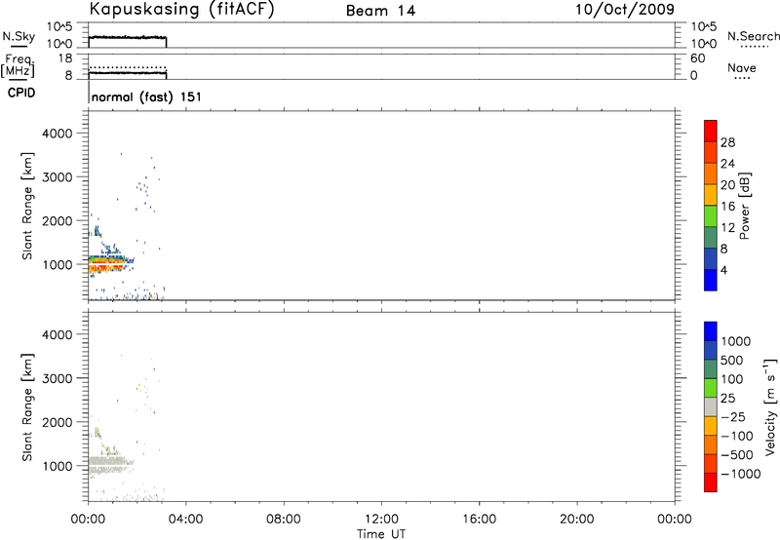Select the orange Power segment between 20 and 24
This screenshot has height=540, width=780.
(x=711, y=174)
